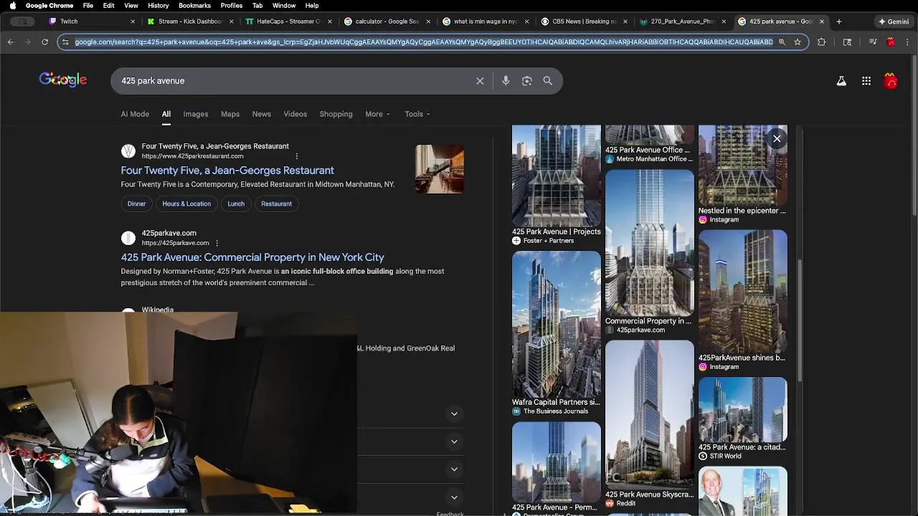The height and width of the screenshot is (516, 918).
Task: Open the History menu in menu bar
Action: [158, 5]
